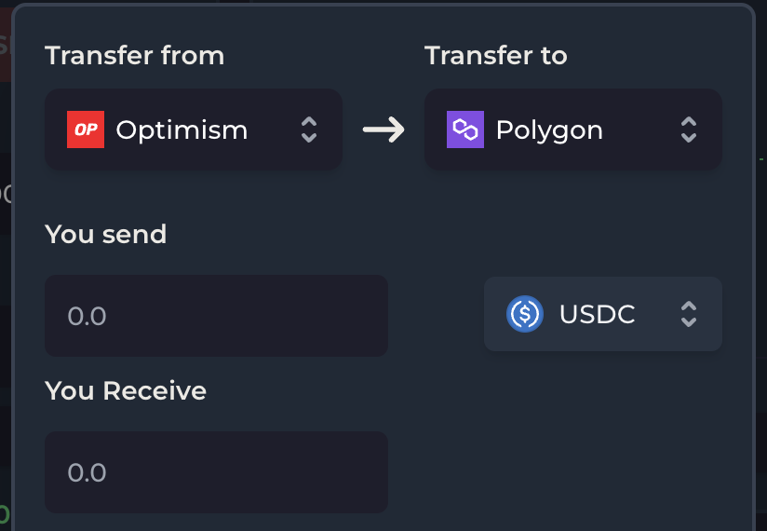Click the Transfer from heading

135,55
